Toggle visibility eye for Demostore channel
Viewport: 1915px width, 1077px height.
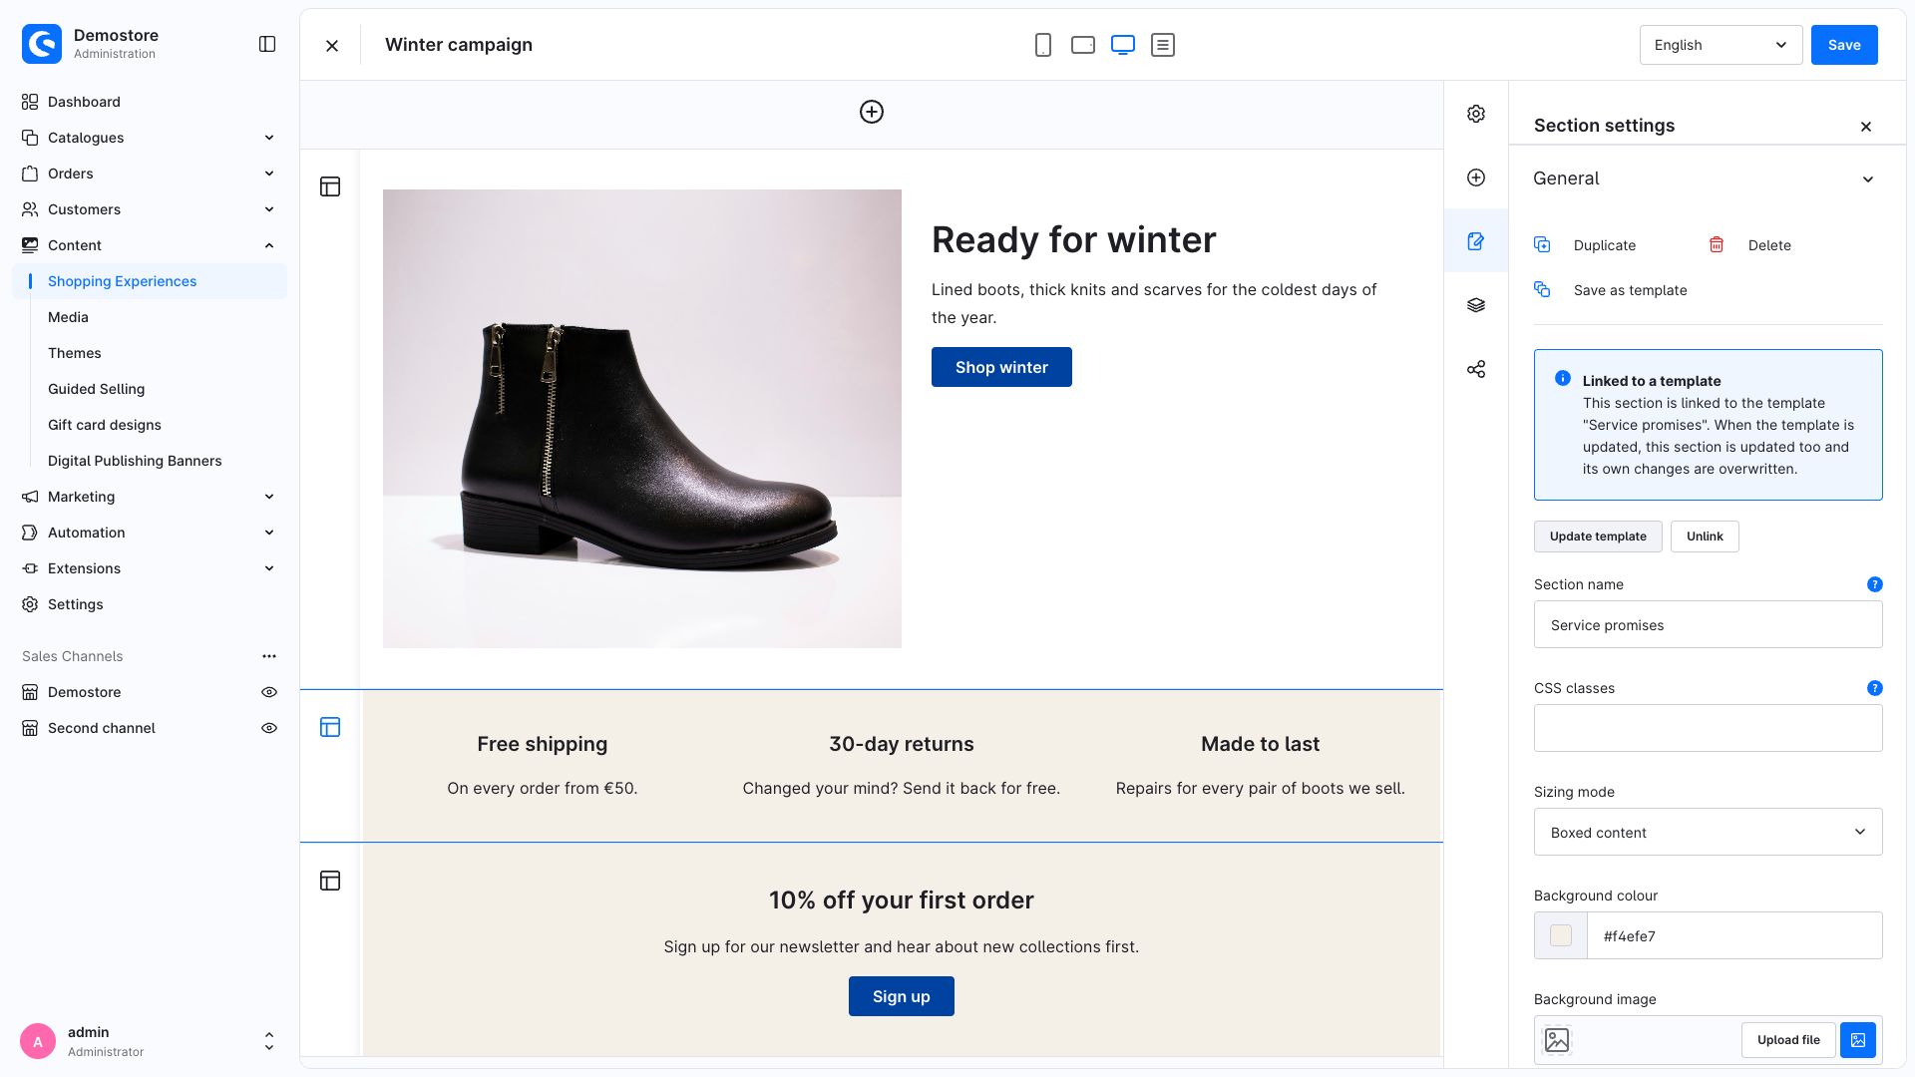click(269, 692)
